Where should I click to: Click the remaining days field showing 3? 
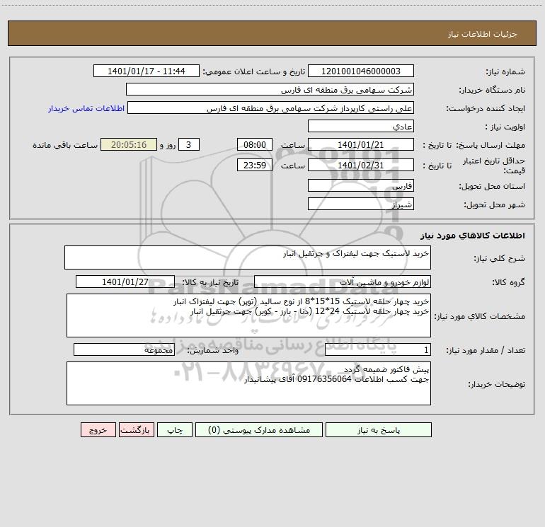189,144
